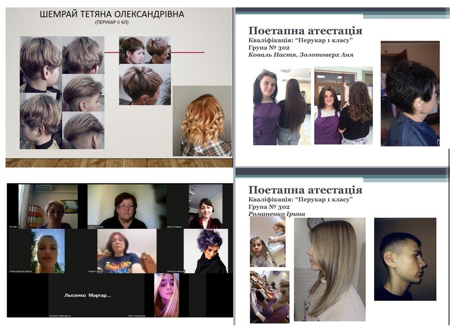The width and height of the screenshot is (450, 329).
Task: Select the Zoom video tile labeled Korsak L.
Action: point(48,206)
